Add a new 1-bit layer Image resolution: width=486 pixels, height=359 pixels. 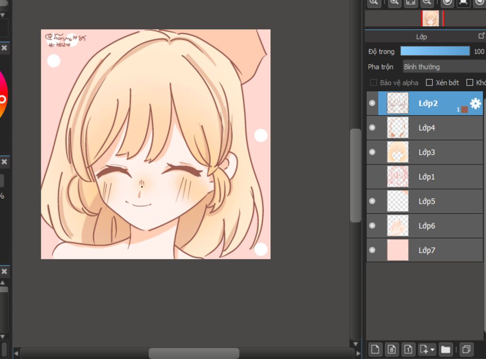coord(408,350)
